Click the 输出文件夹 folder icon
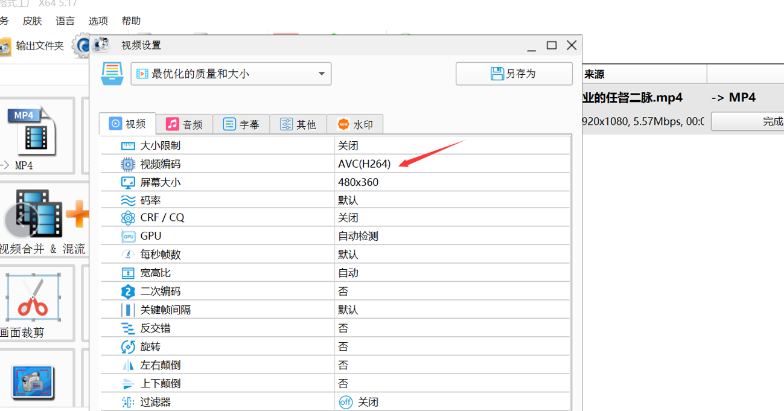The width and height of the screenshot is (784, 411). (x=5, y=46)
